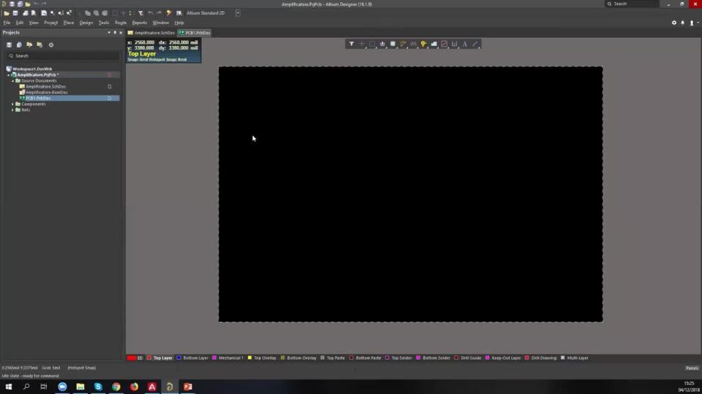Expand the Components folder
Viewport: 702px width, 394px height.
[x=13, y=104]
